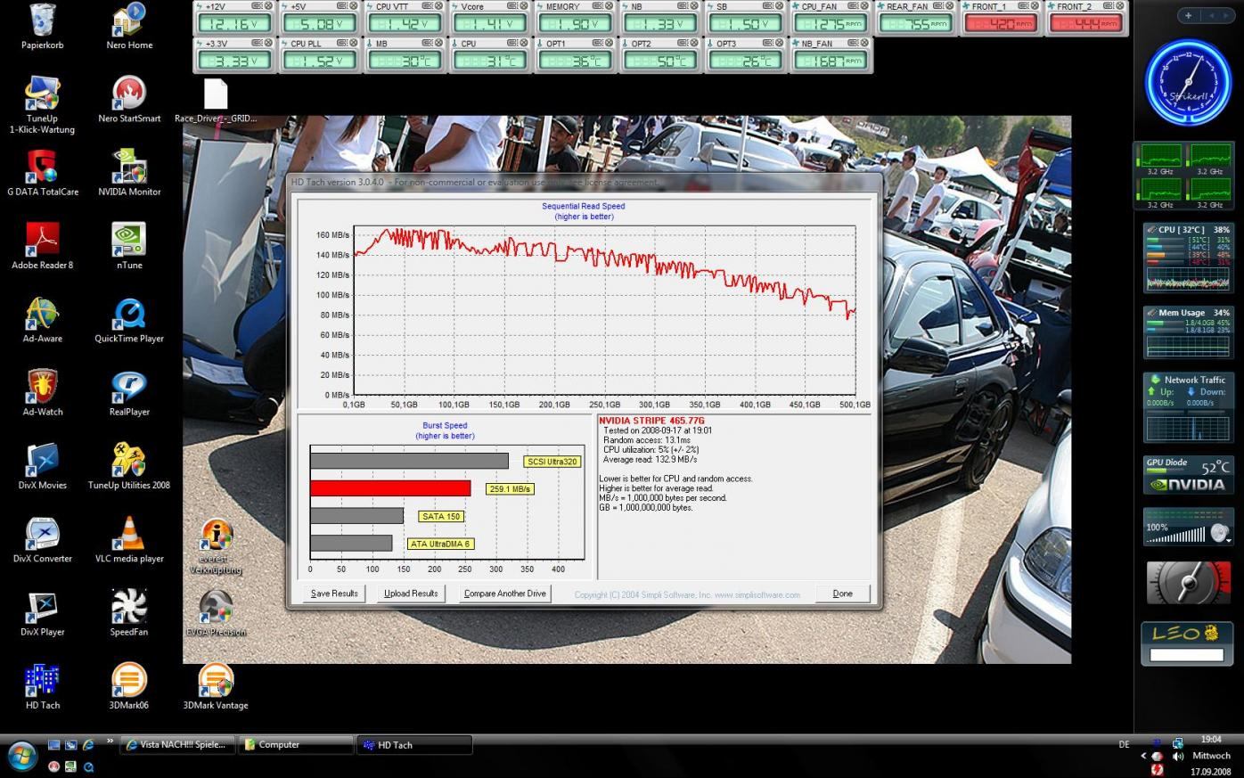The height and width of the screenshot is (778, 1244).
Task: Launch VLC media player icon
Action: pyautogui.click(x=129, y=539)
